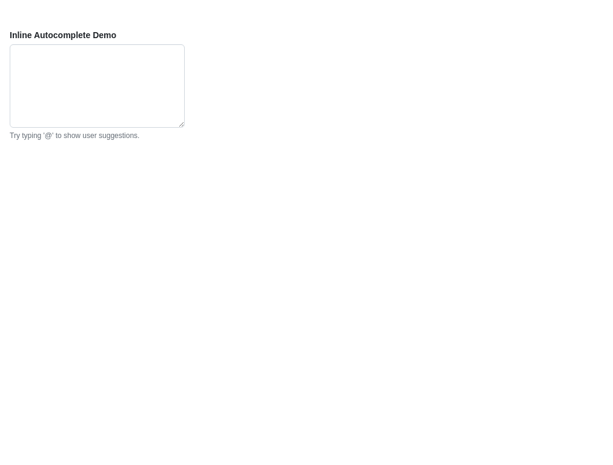Click inside the autocomplete text area
This screenshot has height=465, width=613.
pos(97,86)
